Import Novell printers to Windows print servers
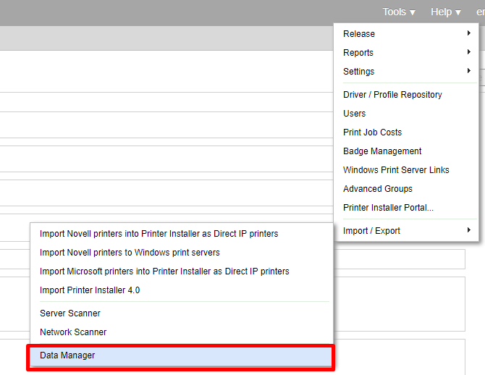Screen dimensions: 485x375 (x=130, y=253)
